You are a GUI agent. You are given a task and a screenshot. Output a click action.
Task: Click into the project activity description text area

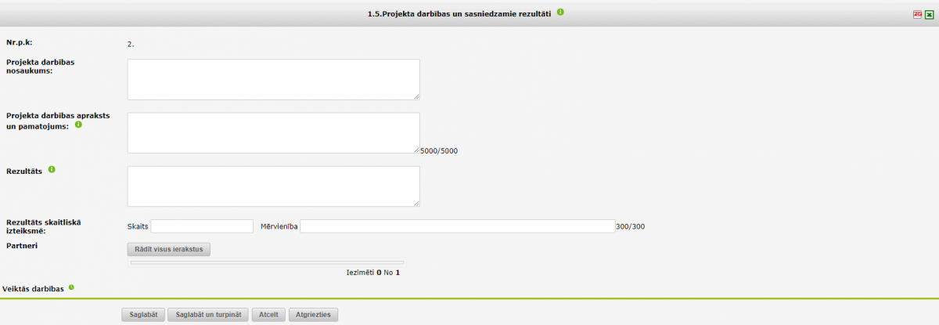273,132
